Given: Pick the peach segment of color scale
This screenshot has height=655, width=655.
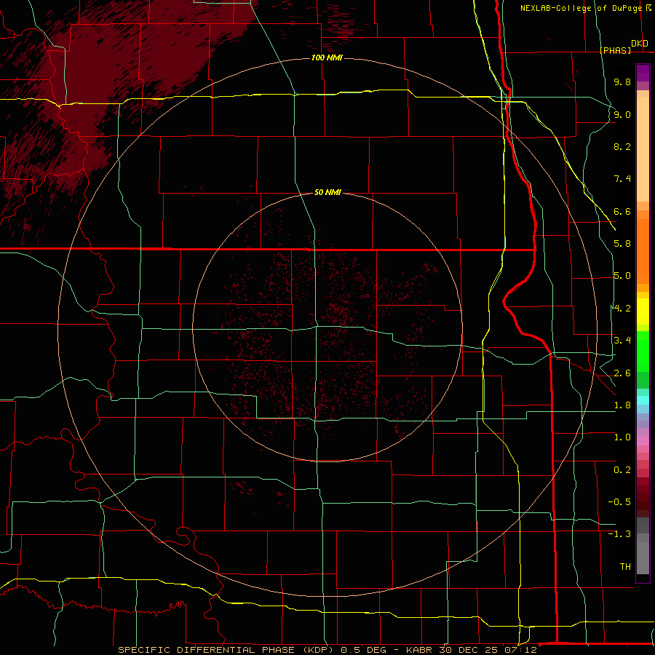Looking at the screenshot, I should 643,149.
